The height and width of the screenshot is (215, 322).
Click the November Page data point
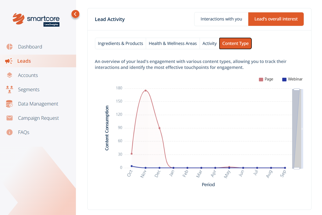click(x=146, y=91)
